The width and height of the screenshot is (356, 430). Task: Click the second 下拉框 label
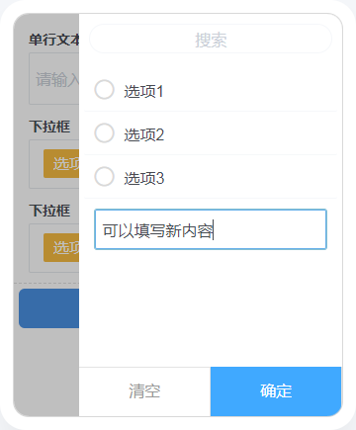coord(49,211)
